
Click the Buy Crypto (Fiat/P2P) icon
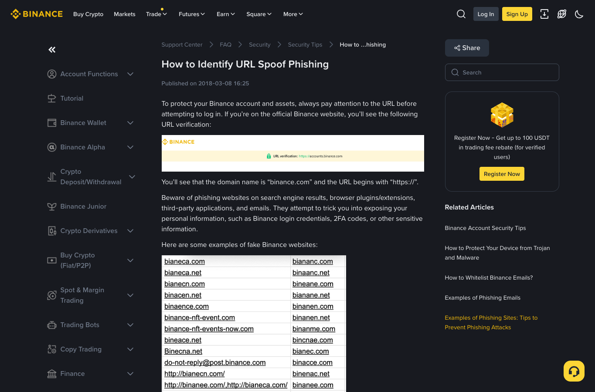[52, 260]
